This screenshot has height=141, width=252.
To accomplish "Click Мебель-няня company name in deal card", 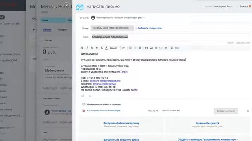I will (x=54, y=70).
